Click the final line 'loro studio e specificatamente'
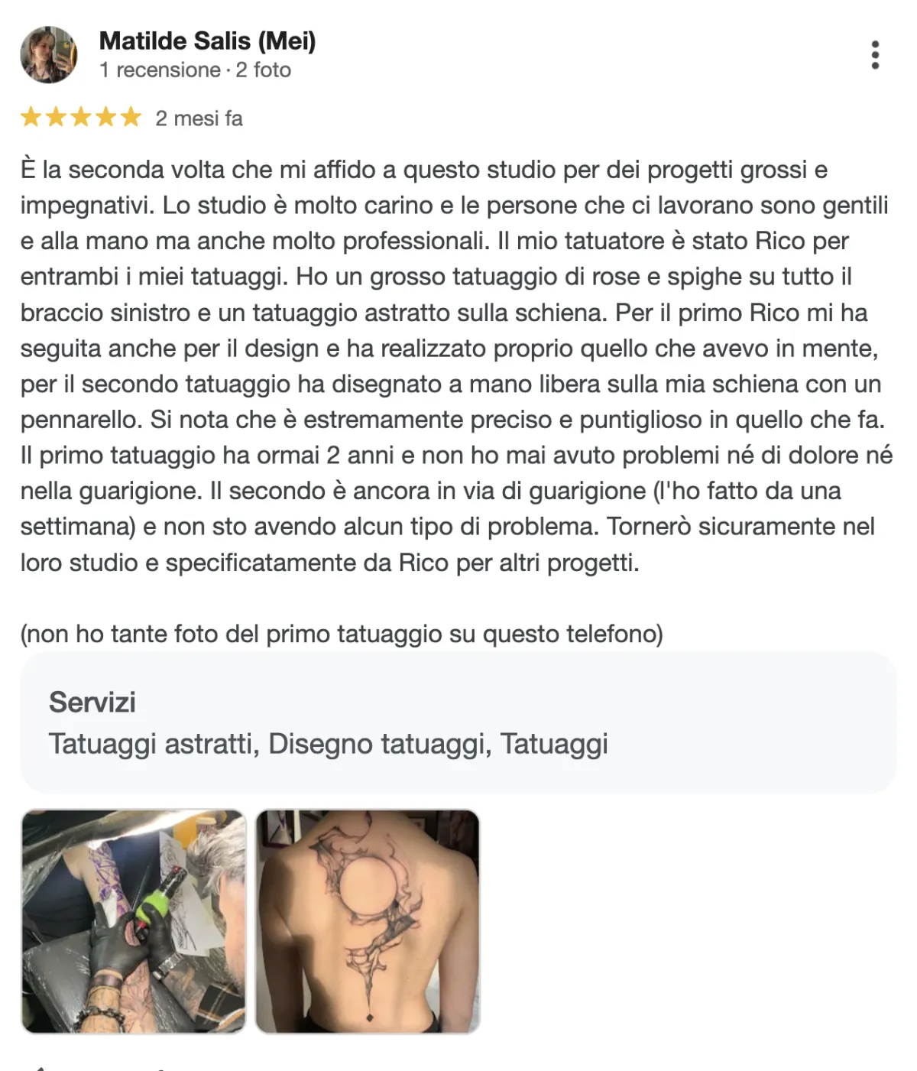Viewport: 917px width, 1071px height. (x=330, y=563)
